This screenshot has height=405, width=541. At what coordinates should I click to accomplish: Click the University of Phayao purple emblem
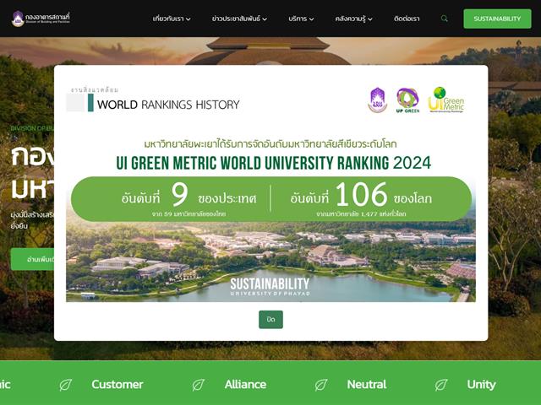click(378, 100)
